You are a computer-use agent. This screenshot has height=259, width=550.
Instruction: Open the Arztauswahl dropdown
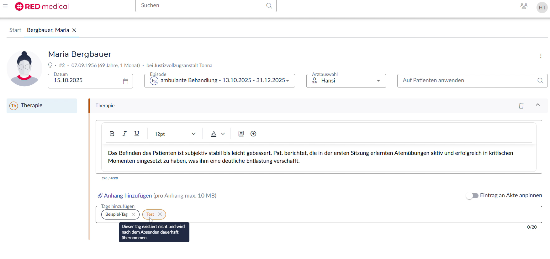point(378,81)
